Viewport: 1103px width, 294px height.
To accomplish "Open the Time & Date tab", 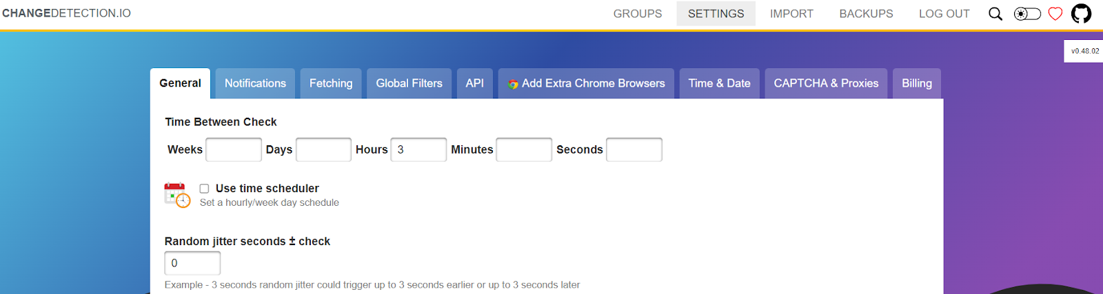I will pos(719,83).
